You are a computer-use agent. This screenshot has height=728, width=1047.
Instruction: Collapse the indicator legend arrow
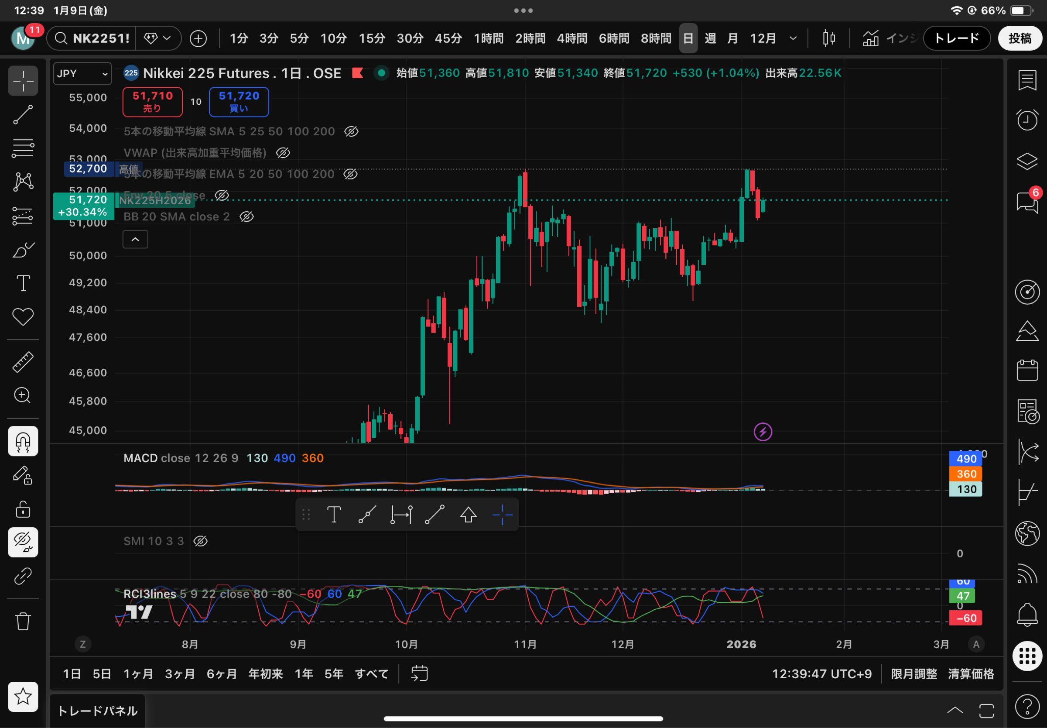click(x=135, y=240)
